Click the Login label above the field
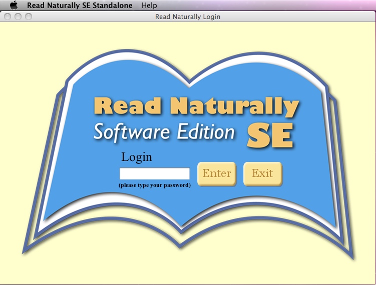Screen dimensions: 376x285 click(x=137, y=157)
